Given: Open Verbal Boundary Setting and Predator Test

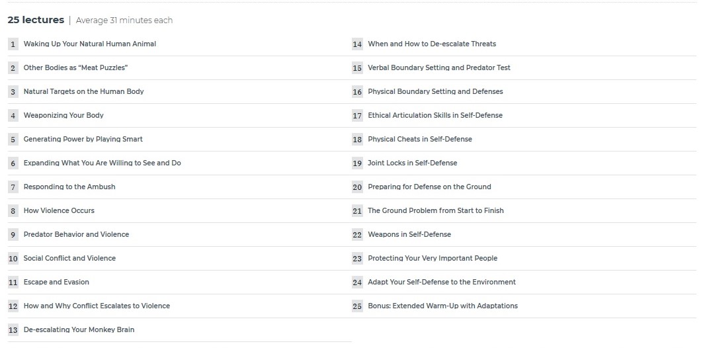Looking at the screenshot, I should (438, 67).
